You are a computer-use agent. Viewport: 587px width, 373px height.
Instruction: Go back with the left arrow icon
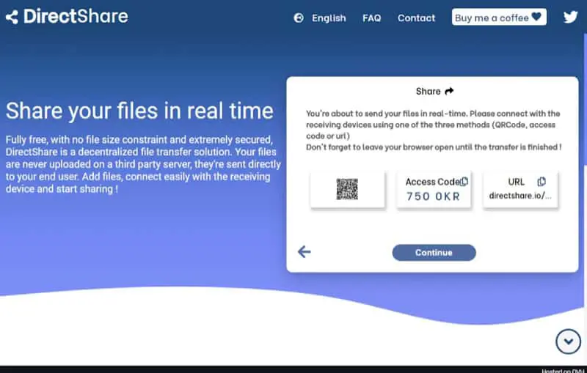[304, 252]
